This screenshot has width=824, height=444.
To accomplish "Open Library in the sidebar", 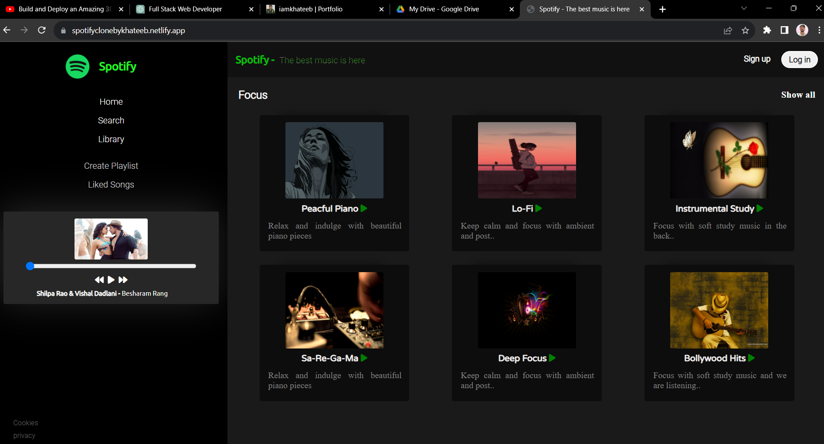I will 111,139.
